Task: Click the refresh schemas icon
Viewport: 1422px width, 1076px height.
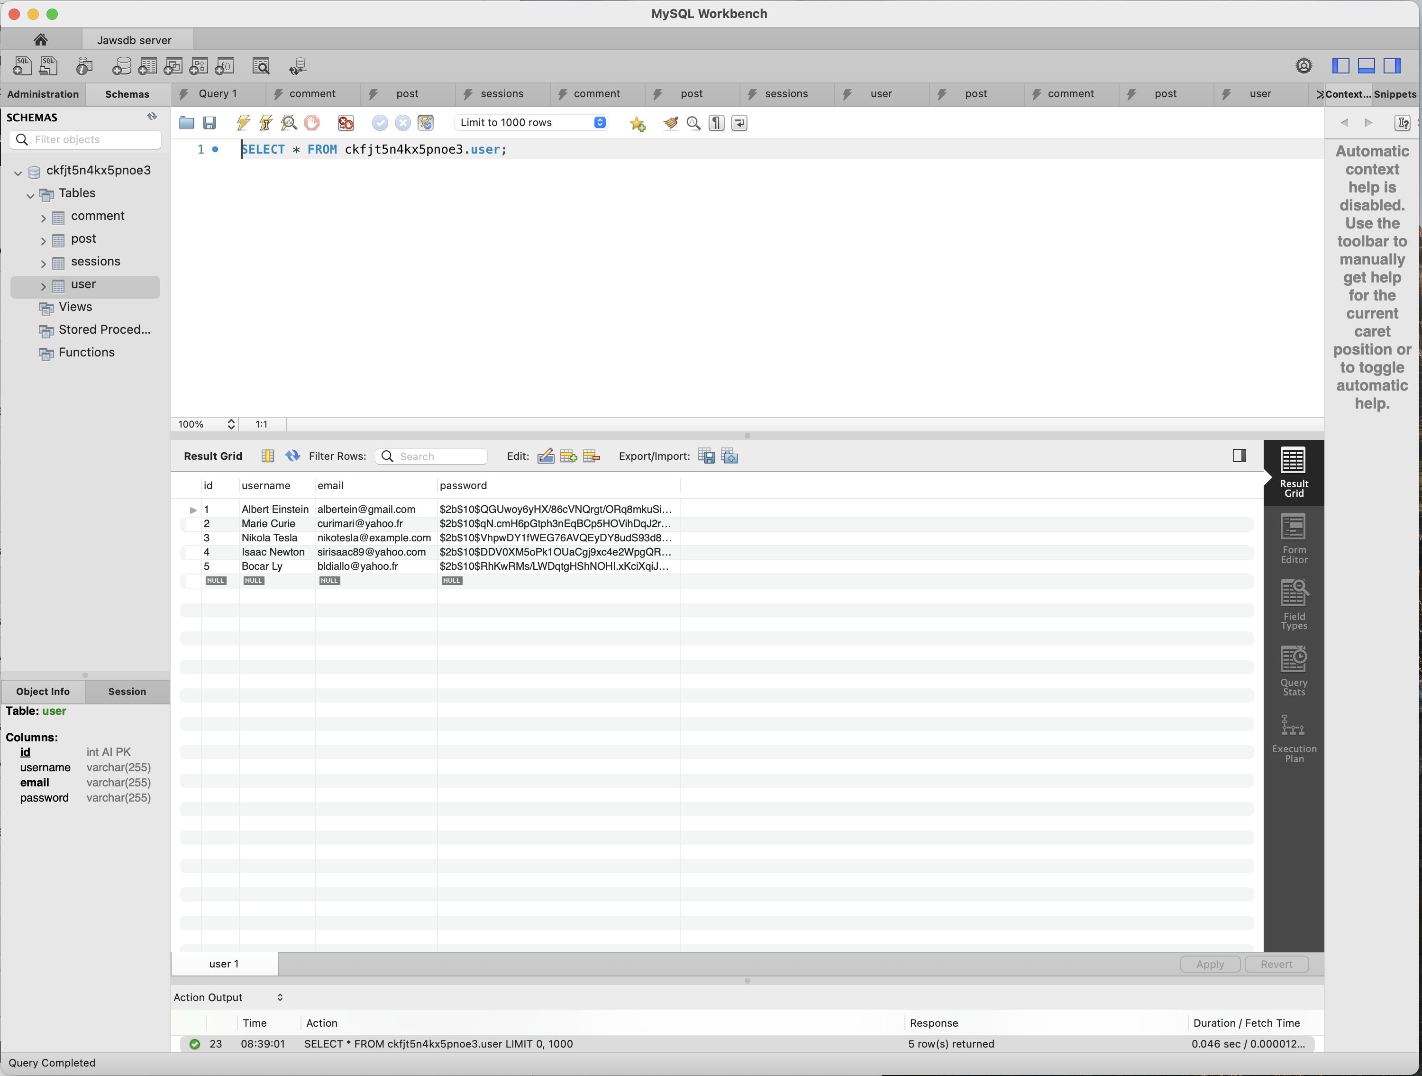Action: (x=152, y=116)
